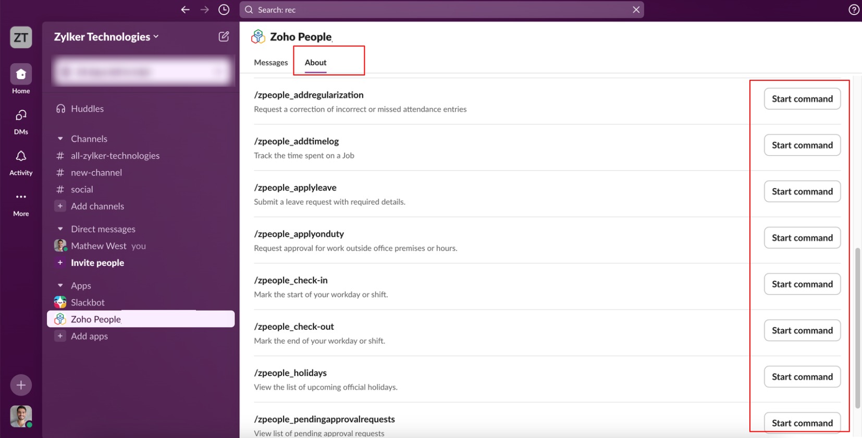Start command for /zpeople_addregularization
This screenshot has width=862, height=438.
pos(802,99)
